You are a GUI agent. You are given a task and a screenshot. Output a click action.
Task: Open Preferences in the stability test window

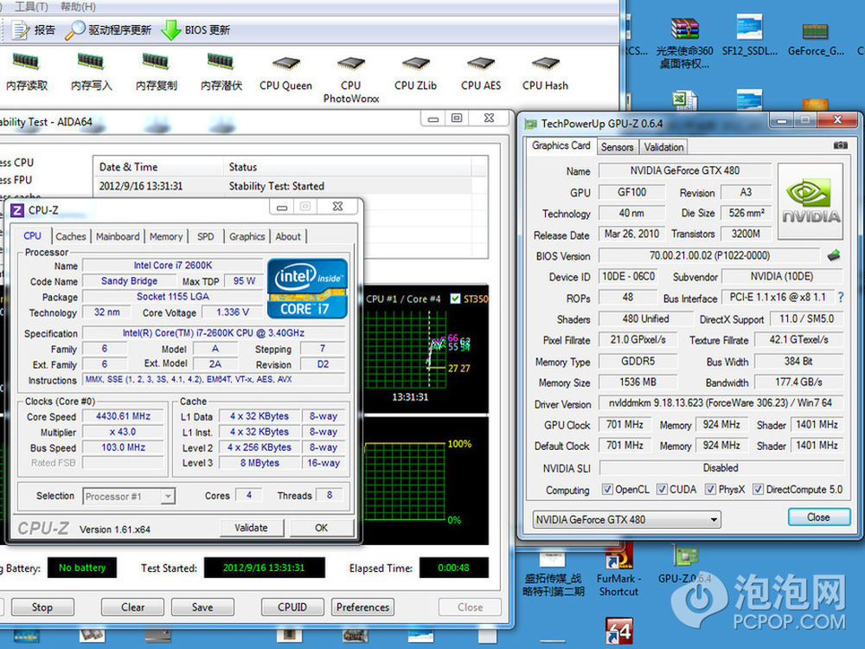pyautogui.click(x=362, y=607)
